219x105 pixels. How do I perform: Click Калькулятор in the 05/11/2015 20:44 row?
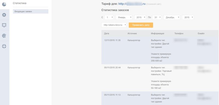[134, 67]
